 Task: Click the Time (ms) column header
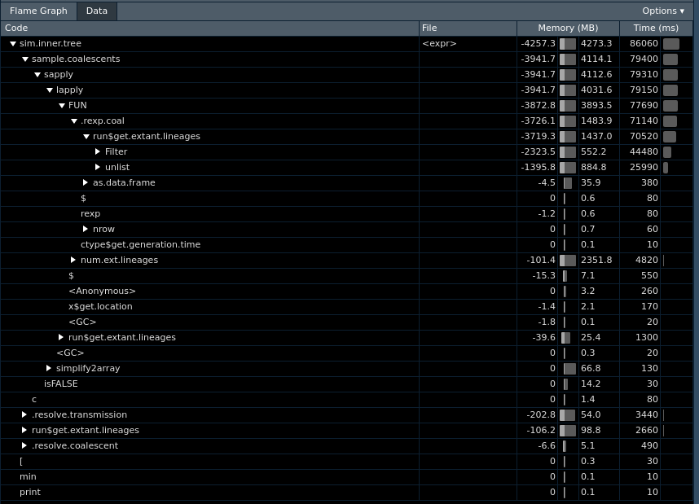point(656,28)
